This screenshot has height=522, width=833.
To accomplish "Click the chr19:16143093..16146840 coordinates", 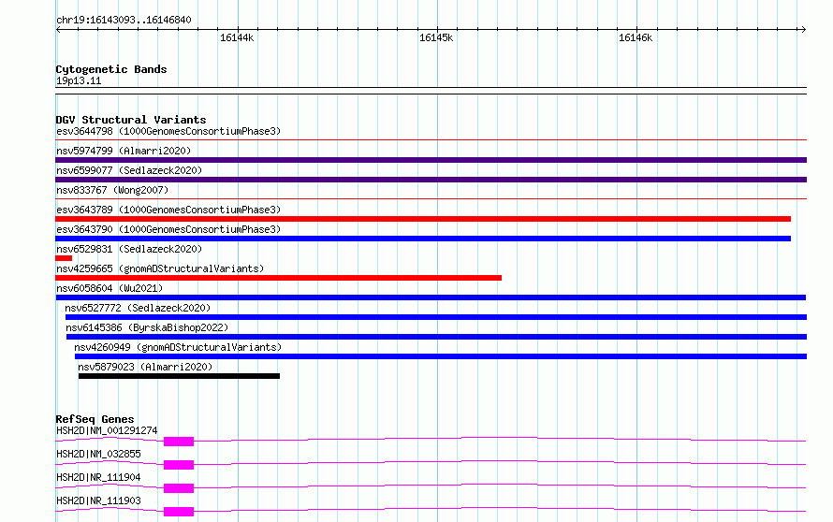I will click(124, 20).
